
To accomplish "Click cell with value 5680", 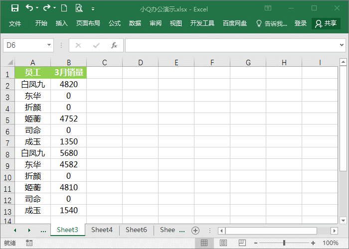I will click(x=69, y=153).
